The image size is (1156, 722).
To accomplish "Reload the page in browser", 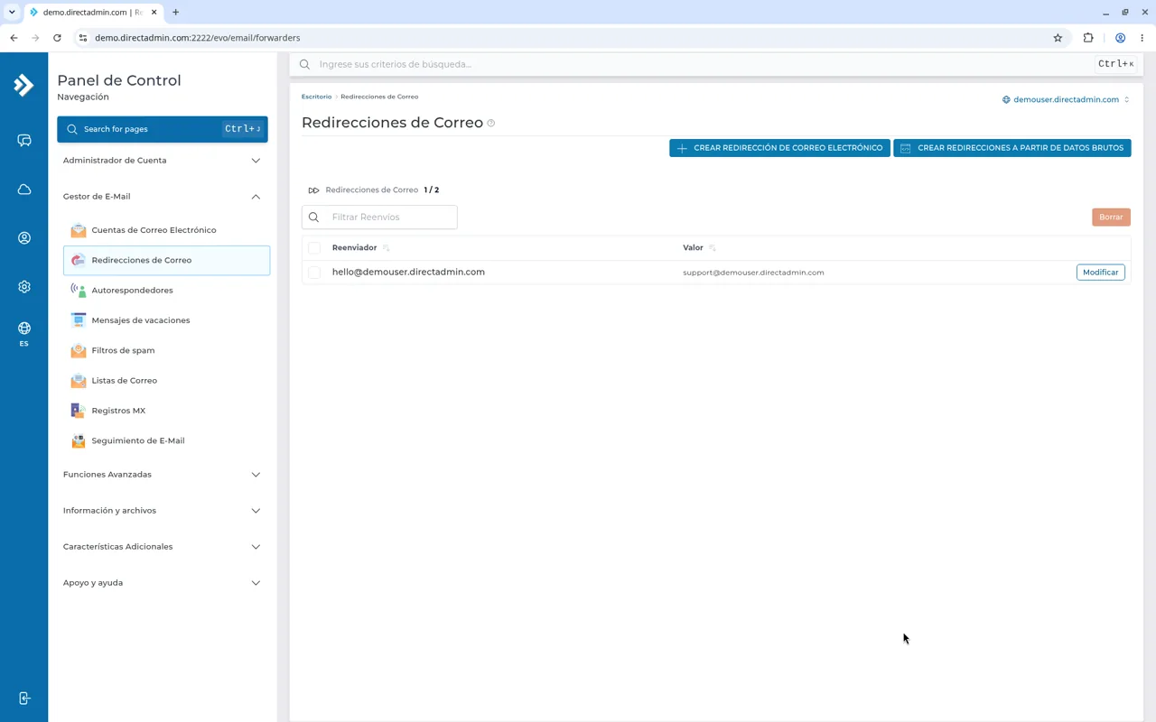I will (x=57, y=38).
